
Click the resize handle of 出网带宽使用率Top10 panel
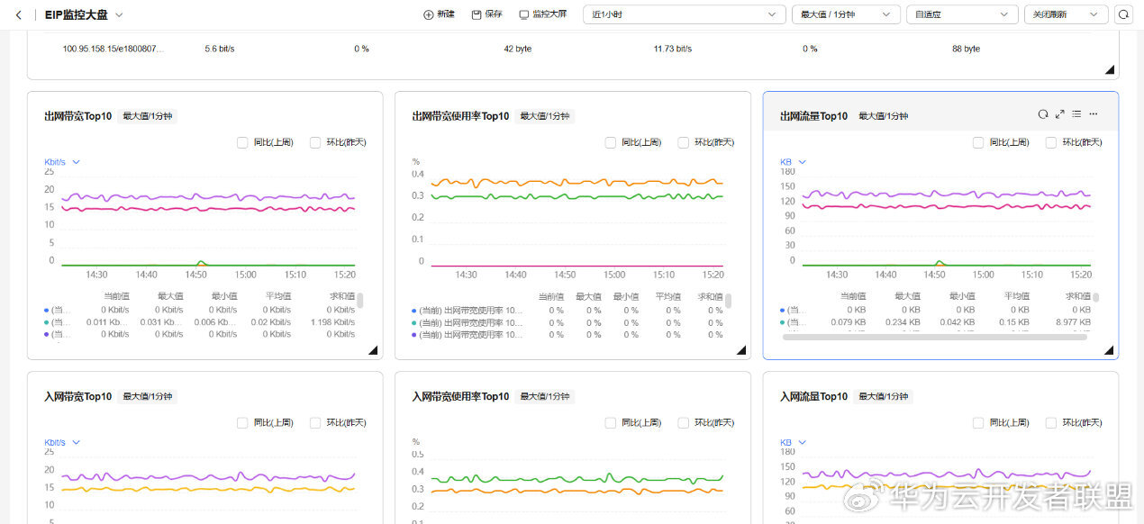point(741,350)
